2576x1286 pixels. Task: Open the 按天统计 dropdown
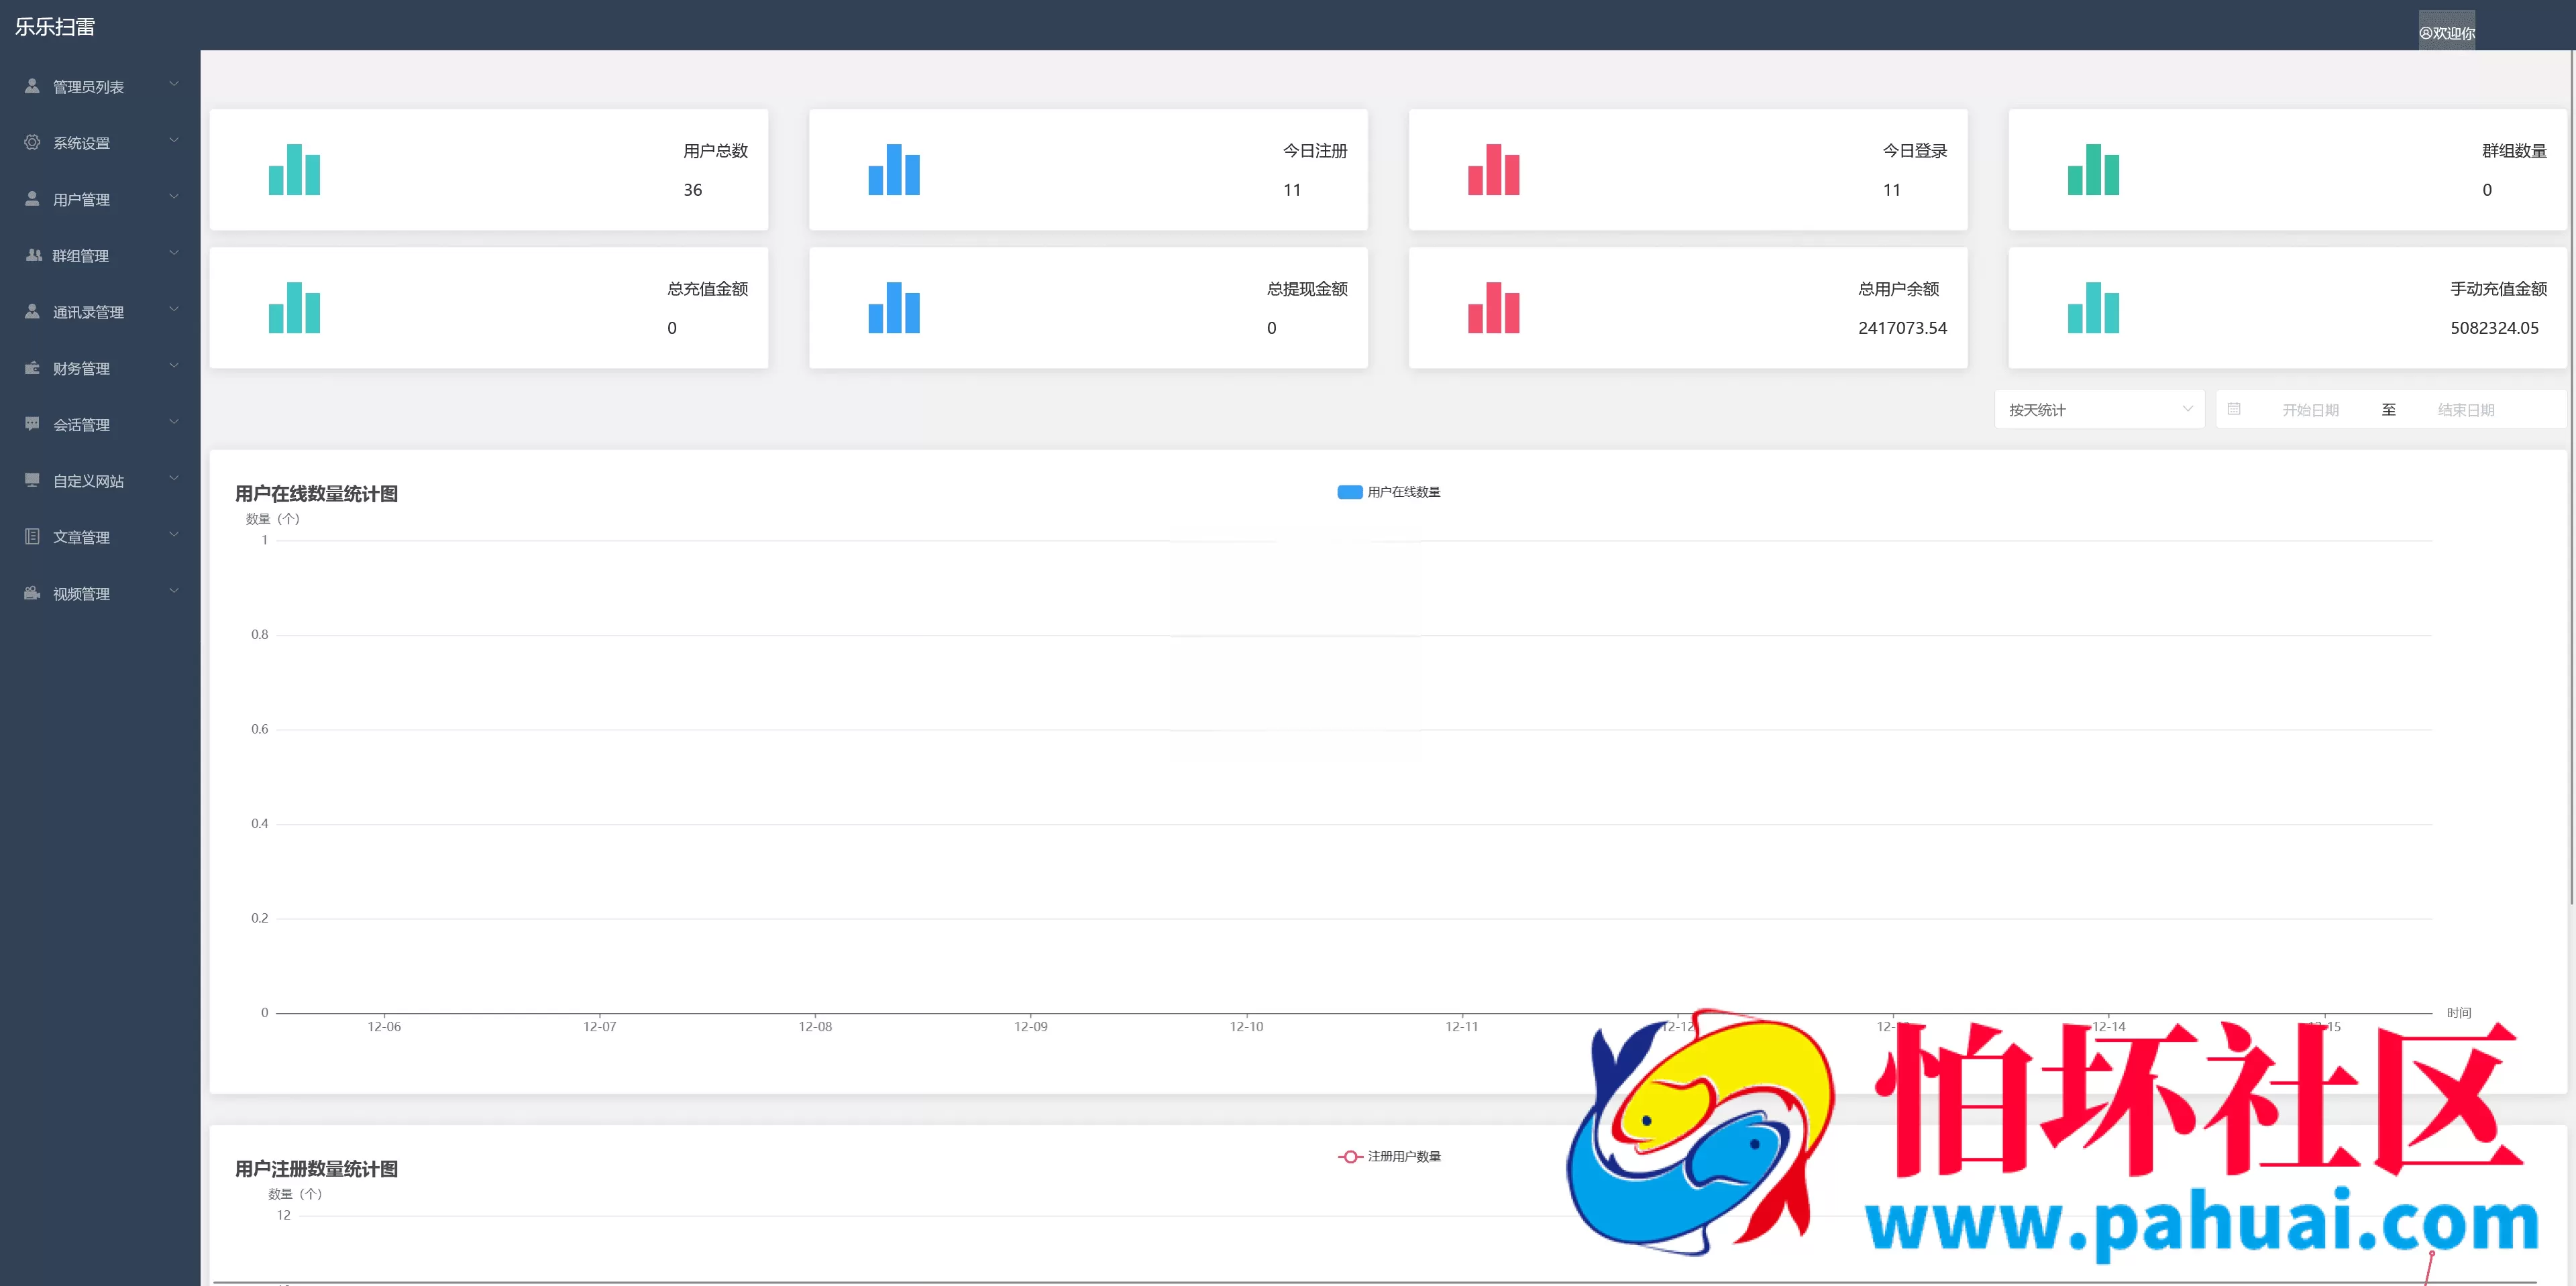[2099, 410]
